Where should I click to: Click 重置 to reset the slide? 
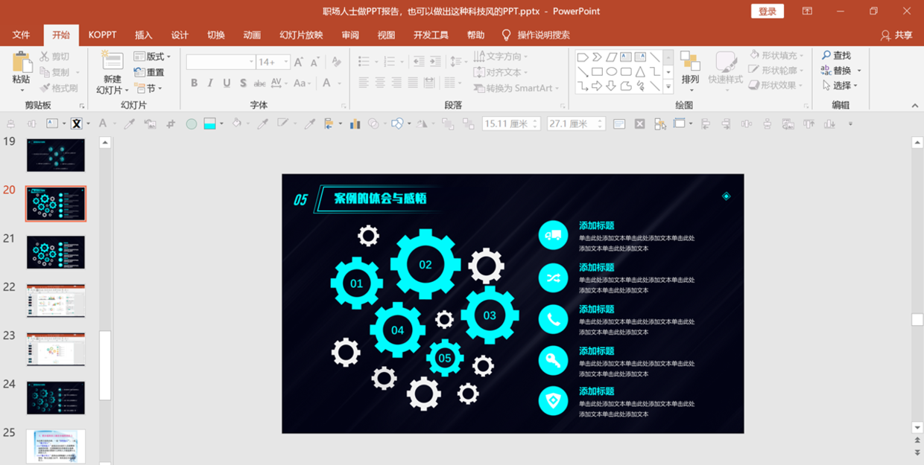pyautogui.click(x=150, y=72)
